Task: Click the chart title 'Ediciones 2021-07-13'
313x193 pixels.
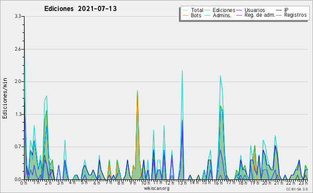Action: point(80,9)
